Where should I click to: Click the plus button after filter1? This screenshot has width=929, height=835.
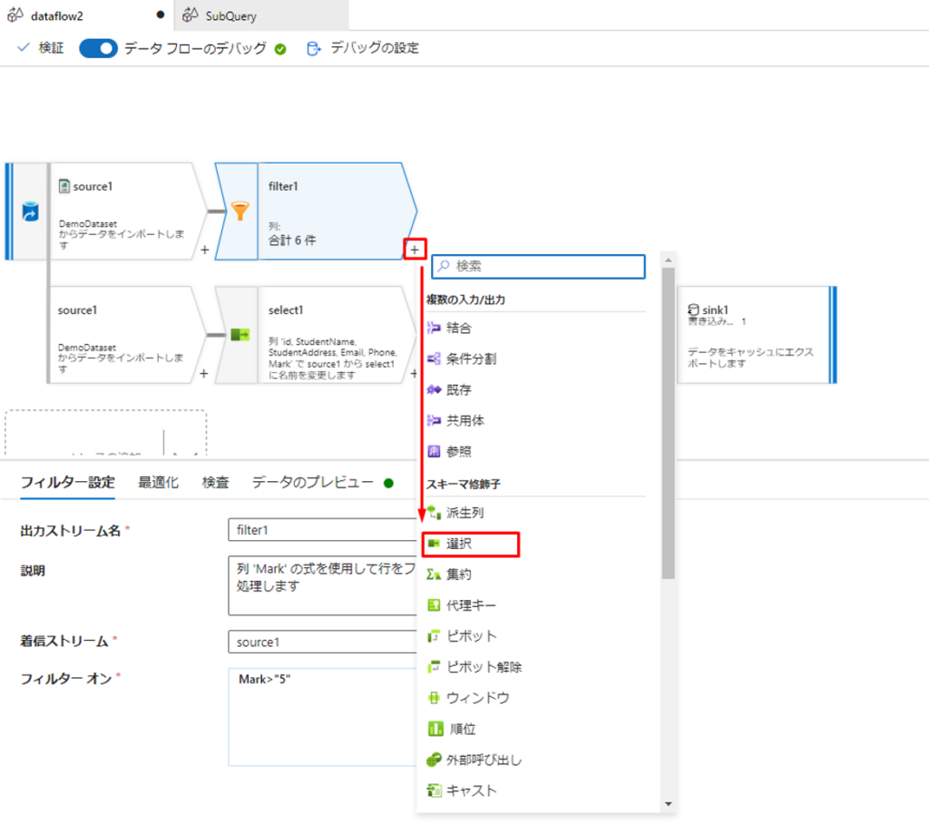[415, 250]
